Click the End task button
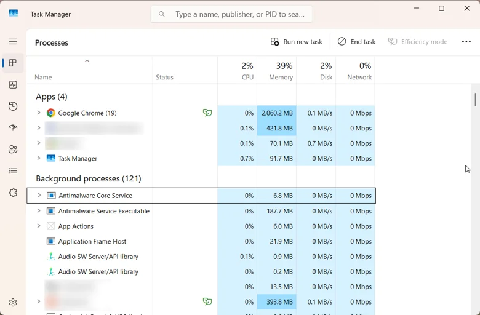 [x=356, y=42]
